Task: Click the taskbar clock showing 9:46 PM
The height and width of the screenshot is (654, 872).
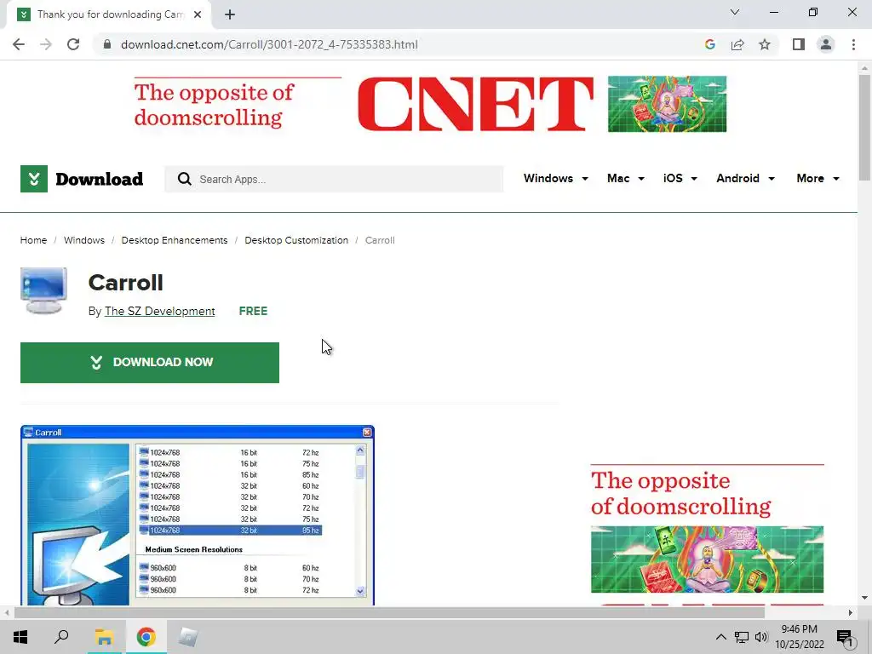Action: point(799,637)
